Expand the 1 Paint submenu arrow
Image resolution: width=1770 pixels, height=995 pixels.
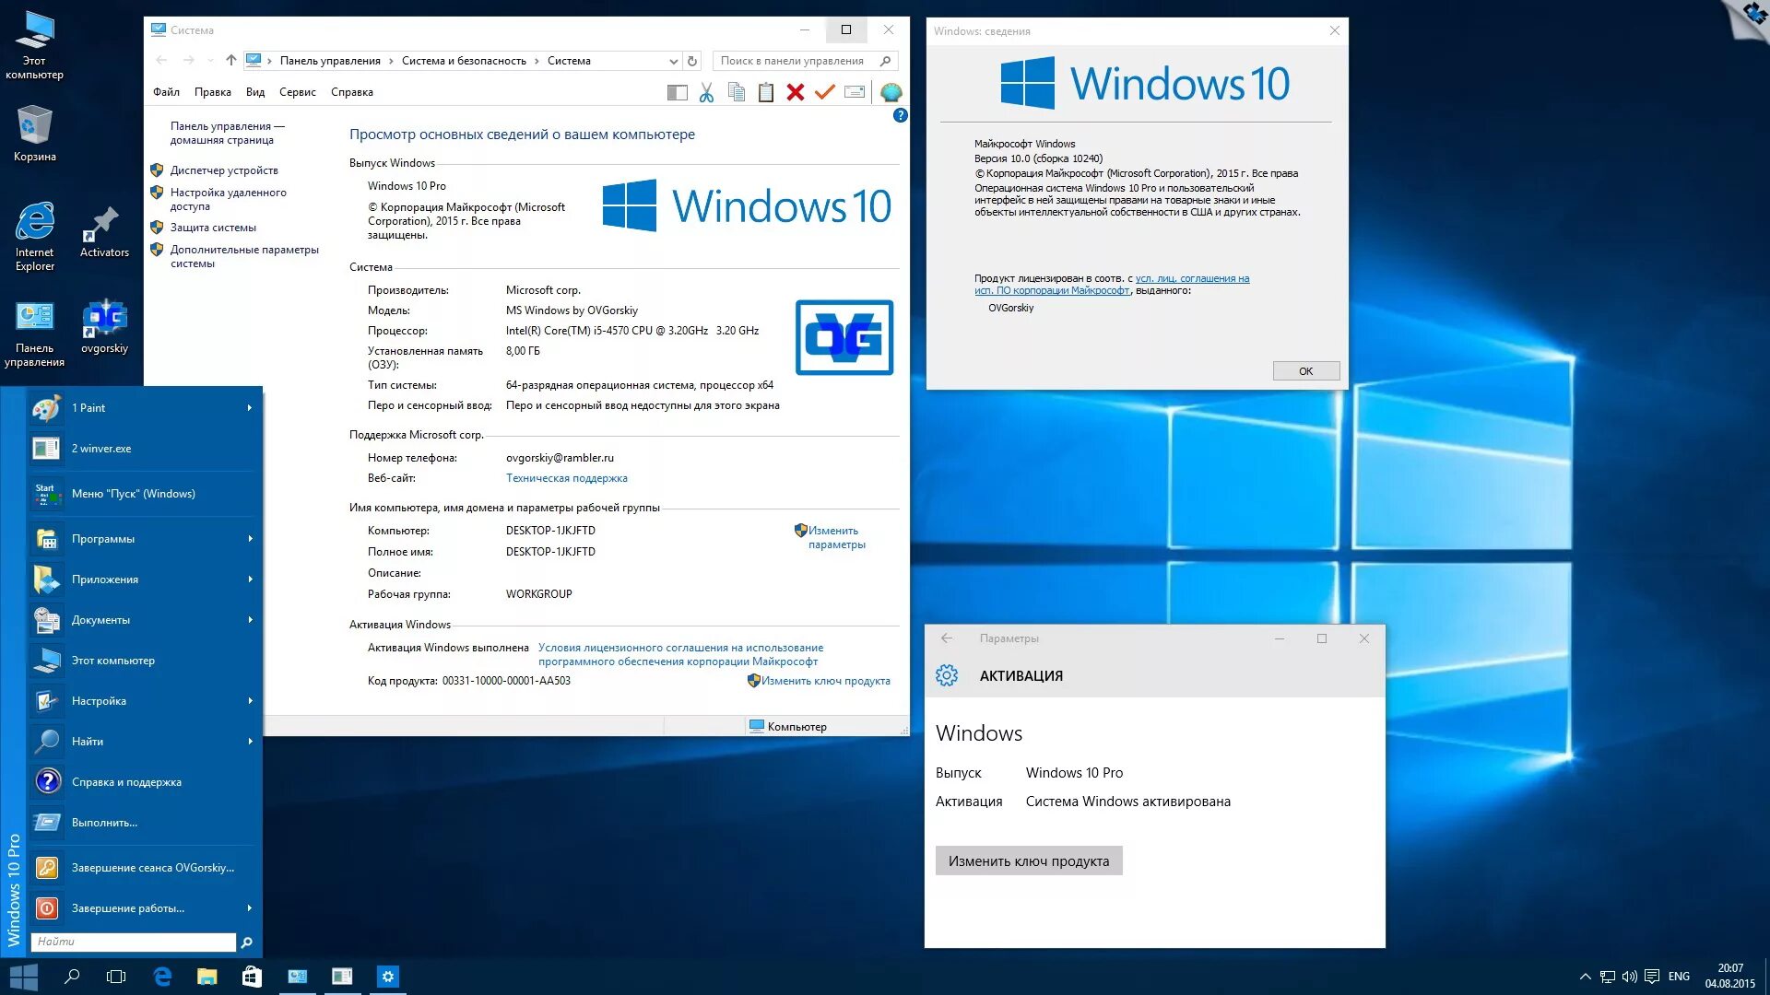coord(250,408)
